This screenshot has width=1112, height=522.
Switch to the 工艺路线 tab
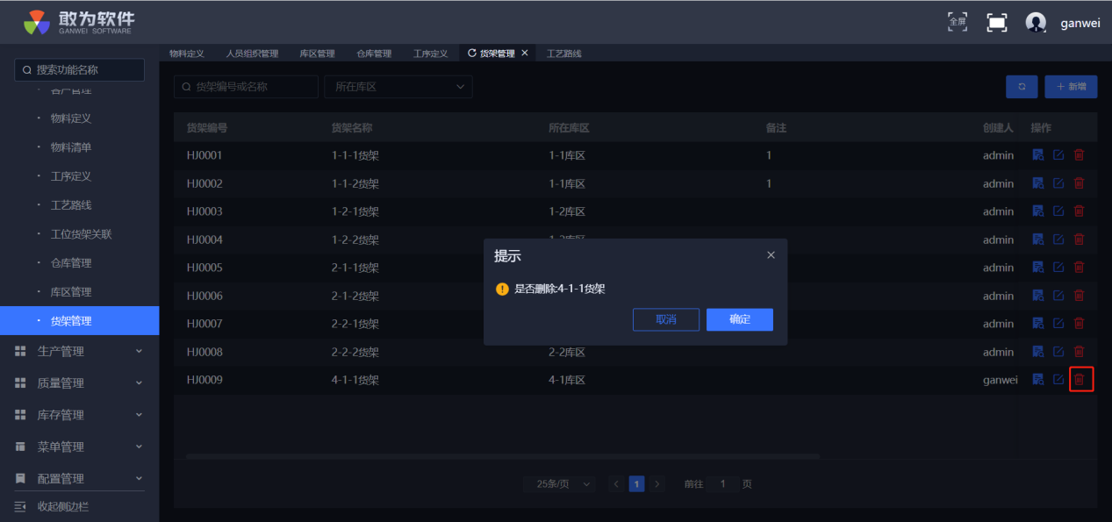[564, 54]
